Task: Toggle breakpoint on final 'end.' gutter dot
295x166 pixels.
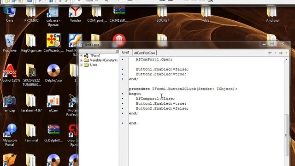Action: click(123, 123)
